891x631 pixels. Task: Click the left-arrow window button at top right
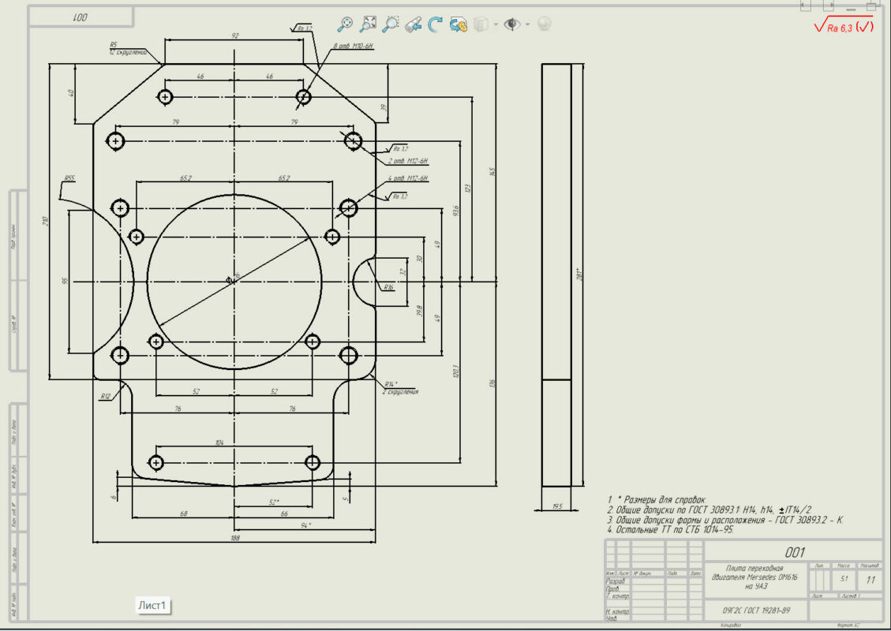pos(805,6)
